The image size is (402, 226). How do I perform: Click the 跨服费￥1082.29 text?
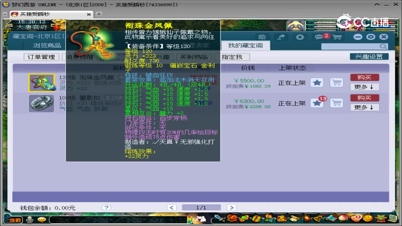pos(248,86)
